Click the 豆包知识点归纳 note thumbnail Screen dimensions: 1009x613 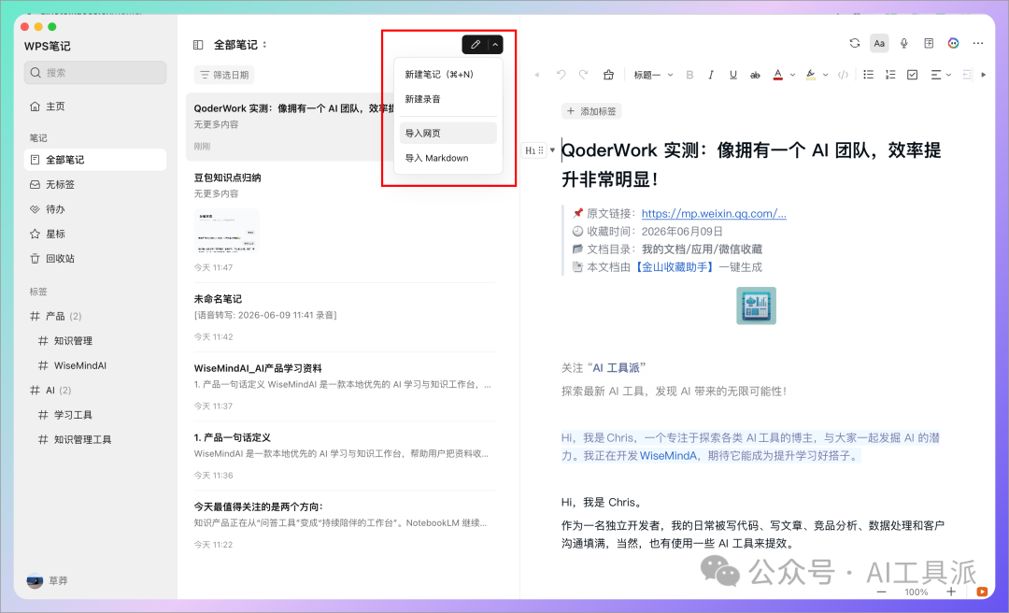tap(226, 231)
